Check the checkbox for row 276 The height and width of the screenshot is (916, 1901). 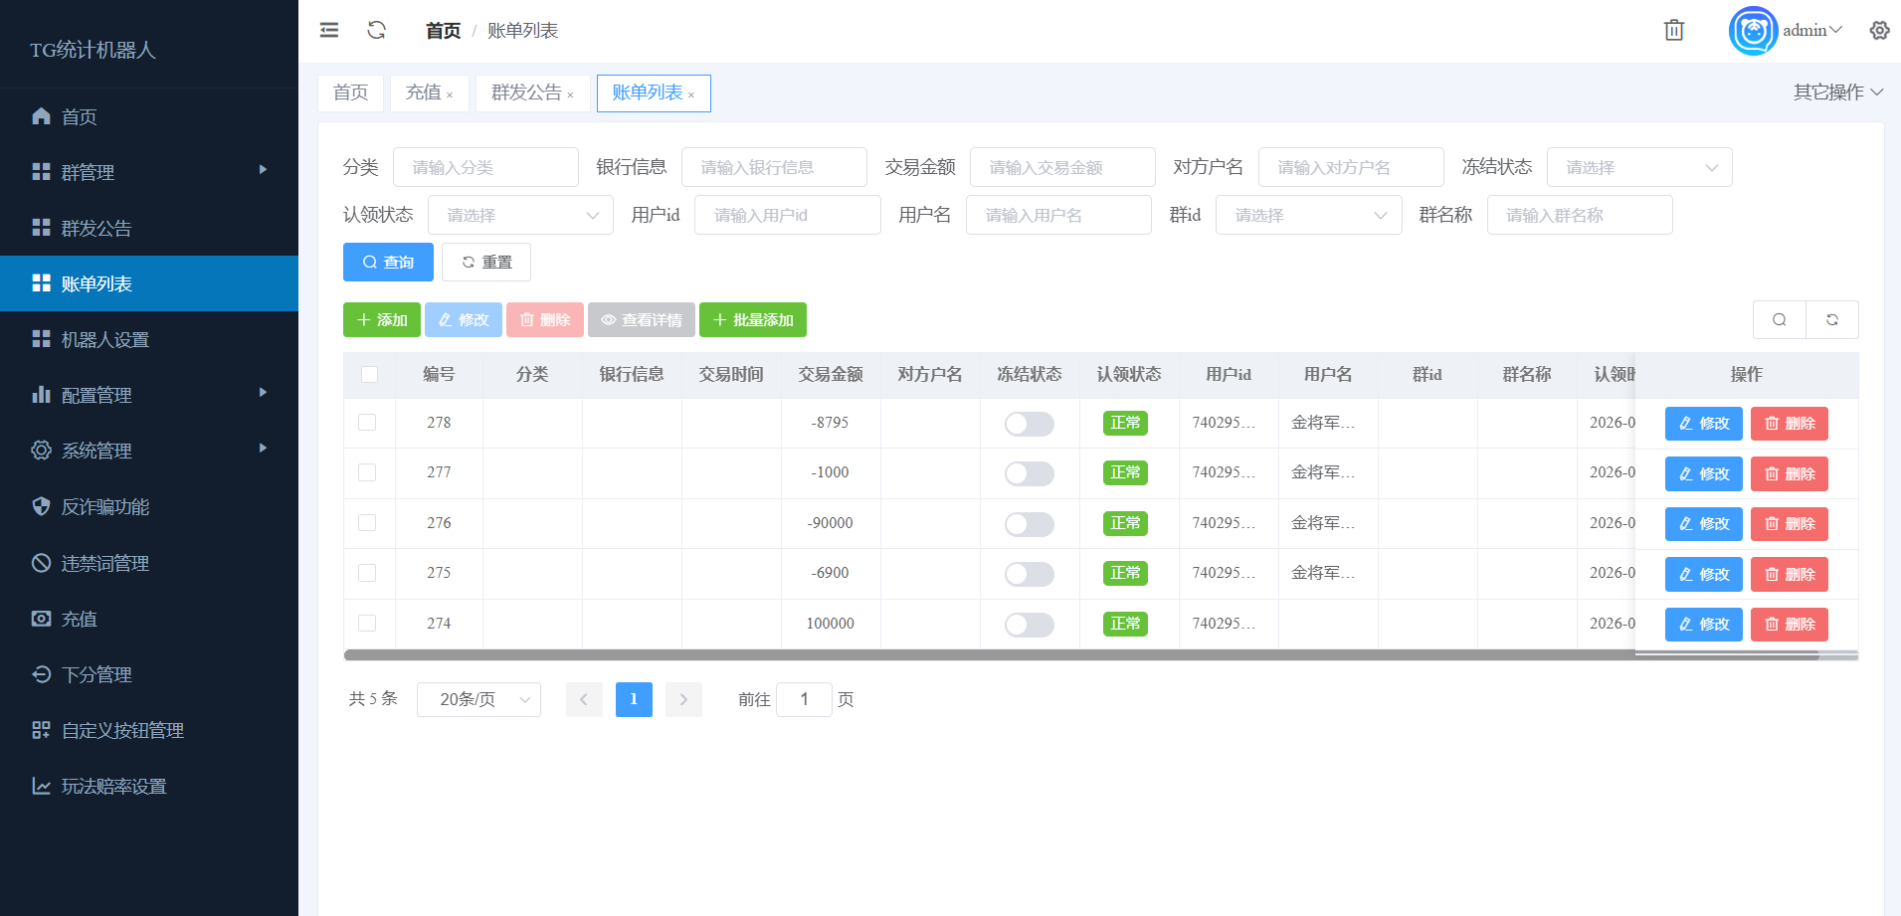[367, 523]
